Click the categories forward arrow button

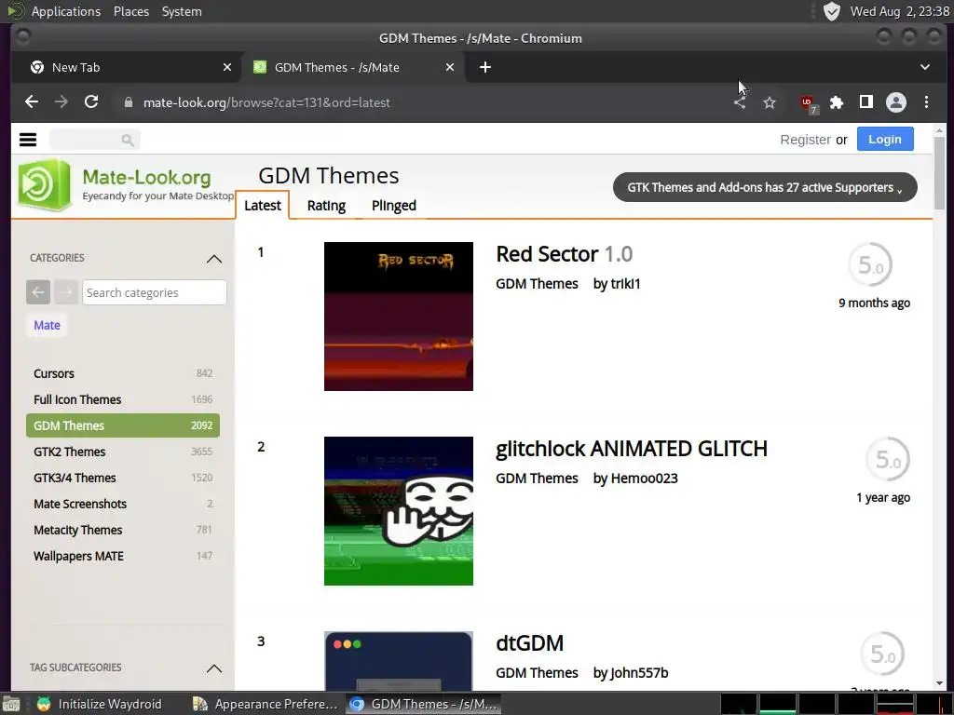click(66, 292)
